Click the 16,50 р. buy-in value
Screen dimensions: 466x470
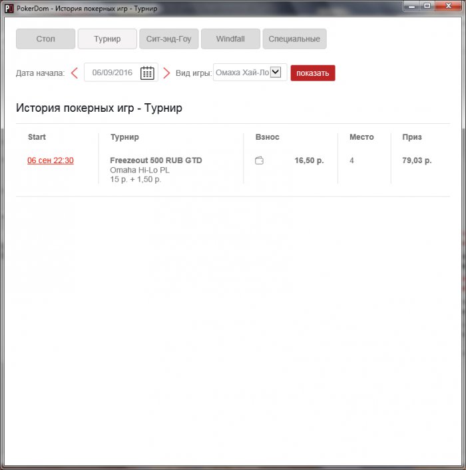(x=309, y=160)
